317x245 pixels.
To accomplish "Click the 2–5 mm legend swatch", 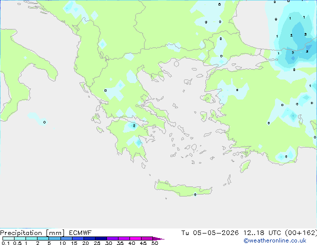I will 43,238.
